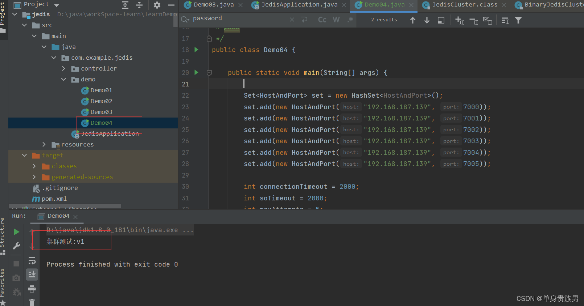Toggle soft-wrap in the console output
Screen dimensions: 584x306
tap(32, 261)
